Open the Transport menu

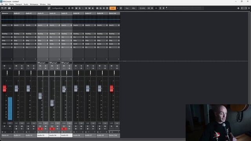pos(19,4)
